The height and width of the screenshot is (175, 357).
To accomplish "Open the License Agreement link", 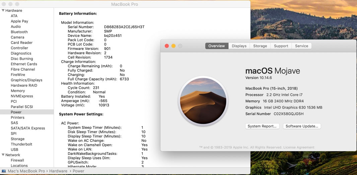I will 299,148.
